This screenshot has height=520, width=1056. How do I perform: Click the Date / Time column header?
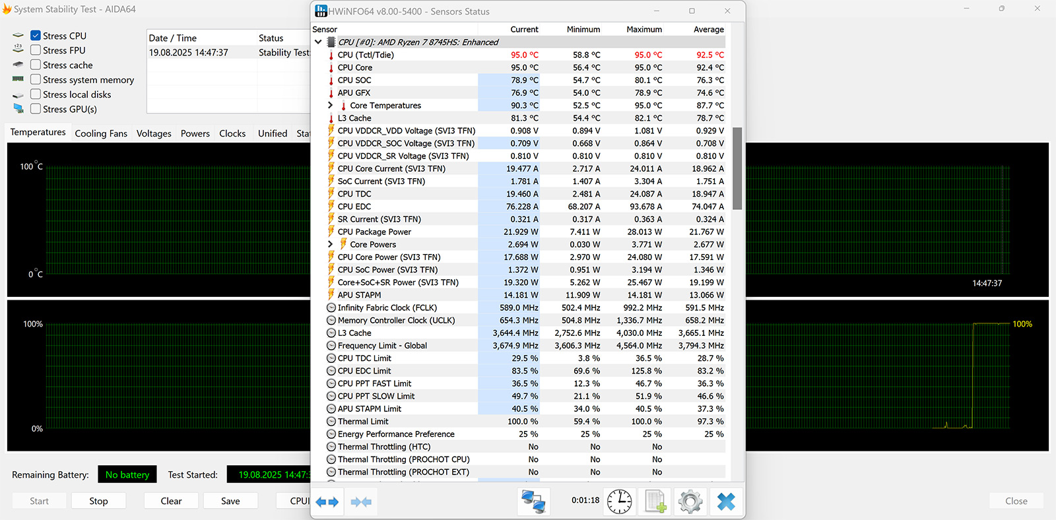[173, 38]
